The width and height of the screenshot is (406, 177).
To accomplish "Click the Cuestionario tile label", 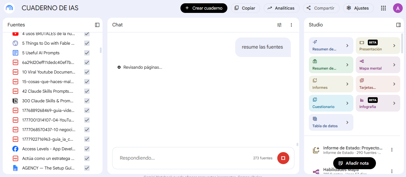I will coord(323,107).
